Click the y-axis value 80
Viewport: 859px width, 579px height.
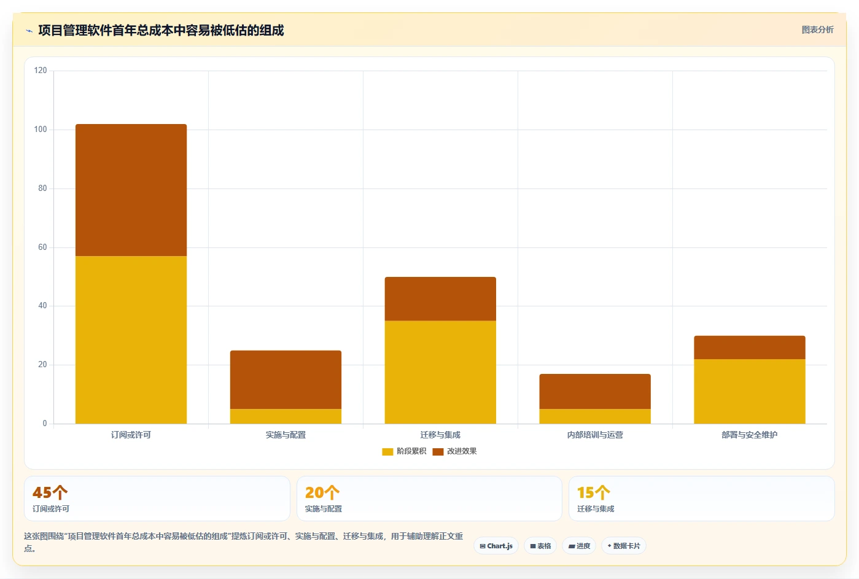pyautogui.click(x=42, y=188)
